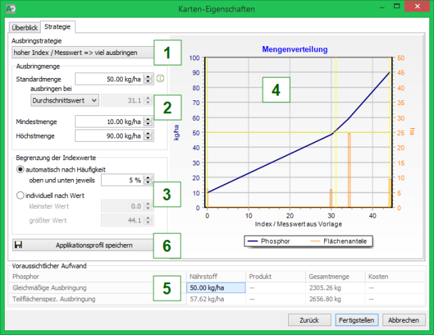Click the 50.00 kg/ha Nährstoff table cell
This screenshot has width=434, height=335.
point(214,288)
